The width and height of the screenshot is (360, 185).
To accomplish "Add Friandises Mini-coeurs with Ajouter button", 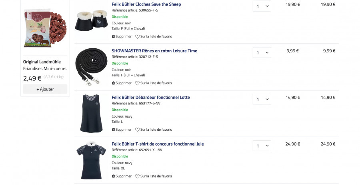I will (x=45, y=89).
